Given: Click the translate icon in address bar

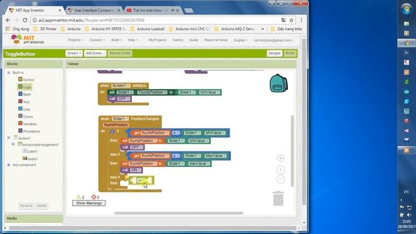Looking at the screenshot, I should point(283,20).
